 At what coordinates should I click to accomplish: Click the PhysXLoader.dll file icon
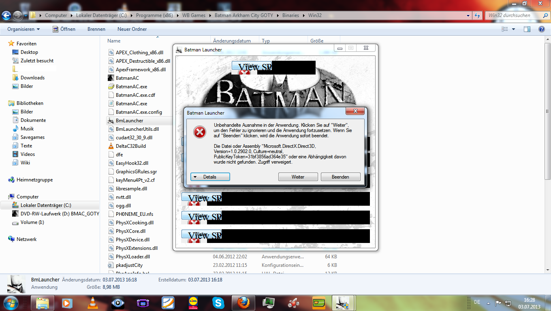click(x=111, y=256)
